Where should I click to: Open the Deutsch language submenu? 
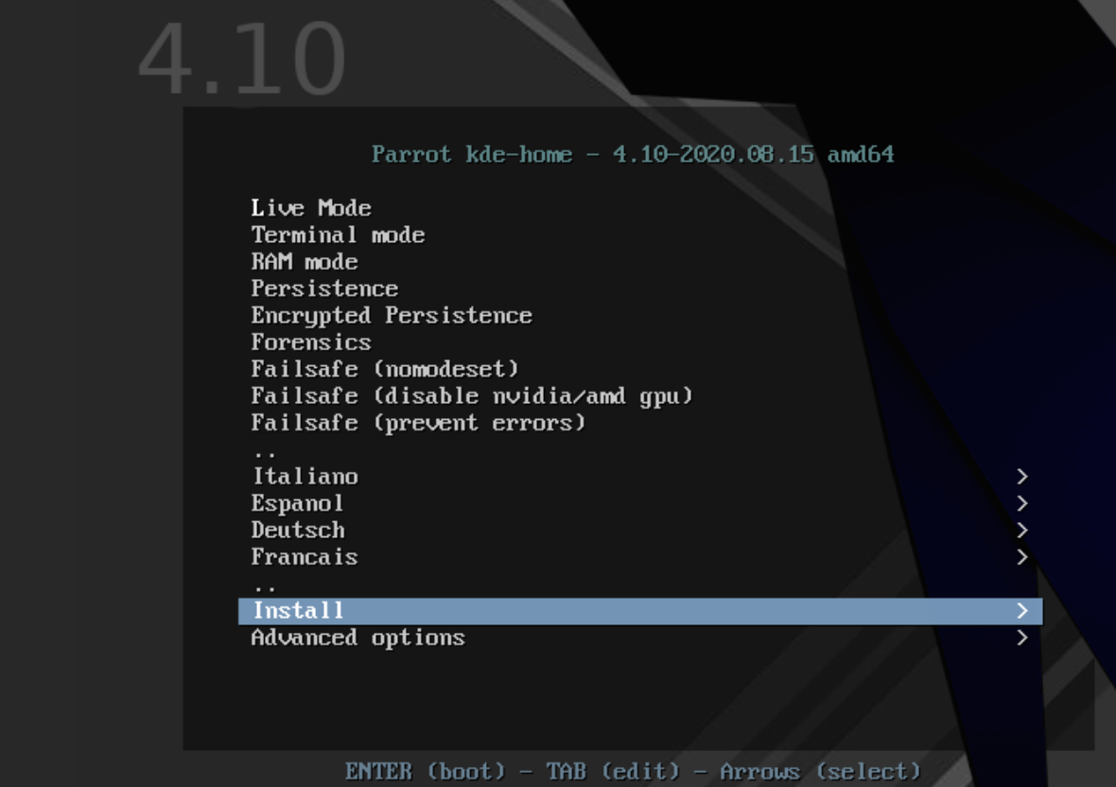click(640, 530)
